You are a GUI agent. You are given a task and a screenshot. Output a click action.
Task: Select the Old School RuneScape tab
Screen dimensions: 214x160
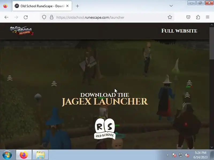[x=42, y=6]
